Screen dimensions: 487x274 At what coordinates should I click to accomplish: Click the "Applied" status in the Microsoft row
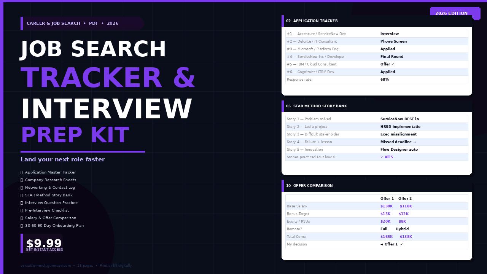(388, 49)
